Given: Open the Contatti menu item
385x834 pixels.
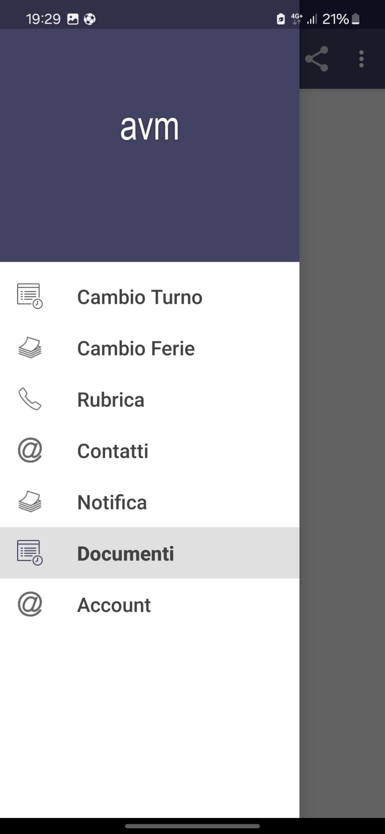Looking at the screenshot, I should [150, 451].
